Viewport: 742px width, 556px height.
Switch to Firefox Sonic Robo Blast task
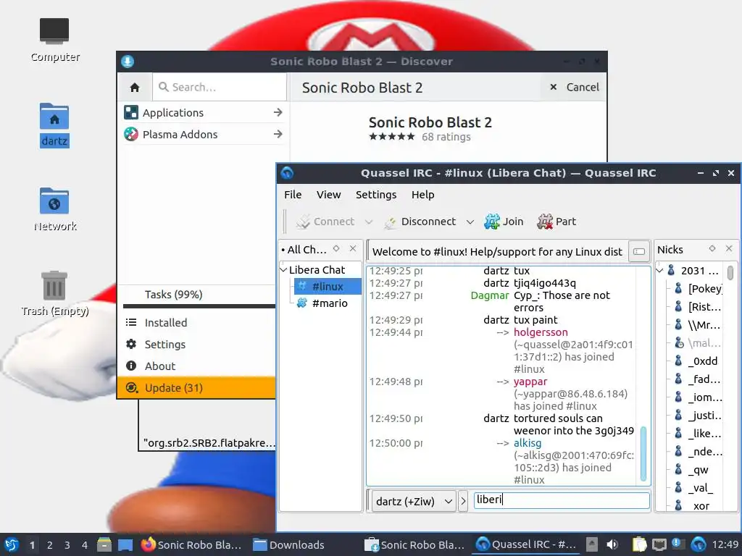coord(191,544)
